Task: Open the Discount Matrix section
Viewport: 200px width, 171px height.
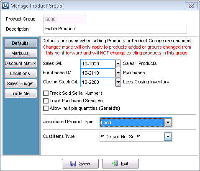Action: pyautogui.click(x=21, y=63)
